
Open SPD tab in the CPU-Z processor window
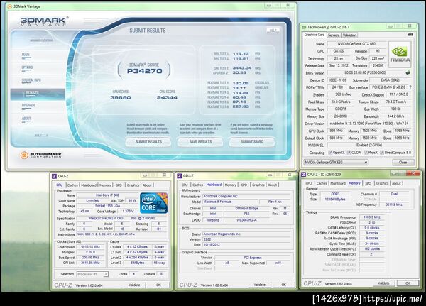[119, 185]
